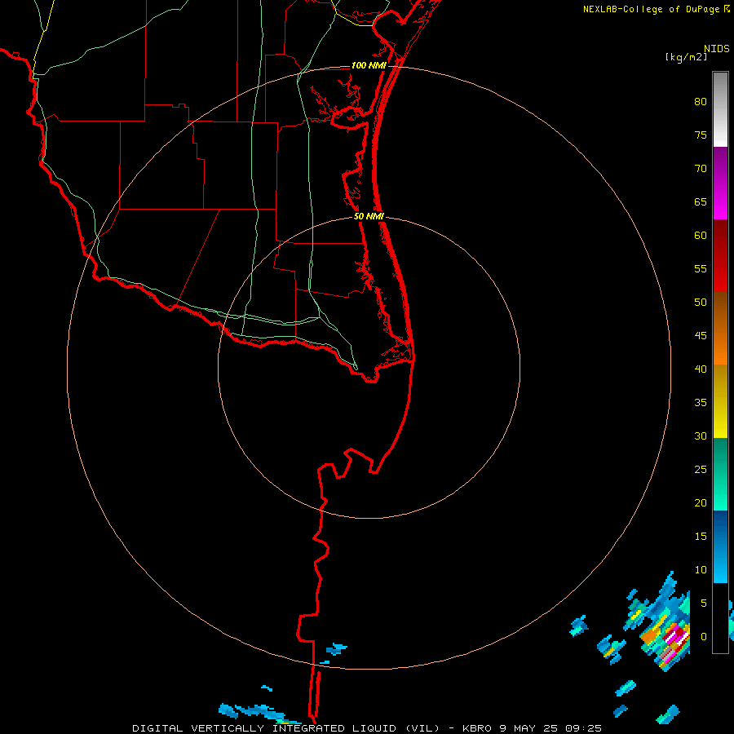Select the red segment of the color bar
This screenshot has width=734, height=734.
(720, 256)
